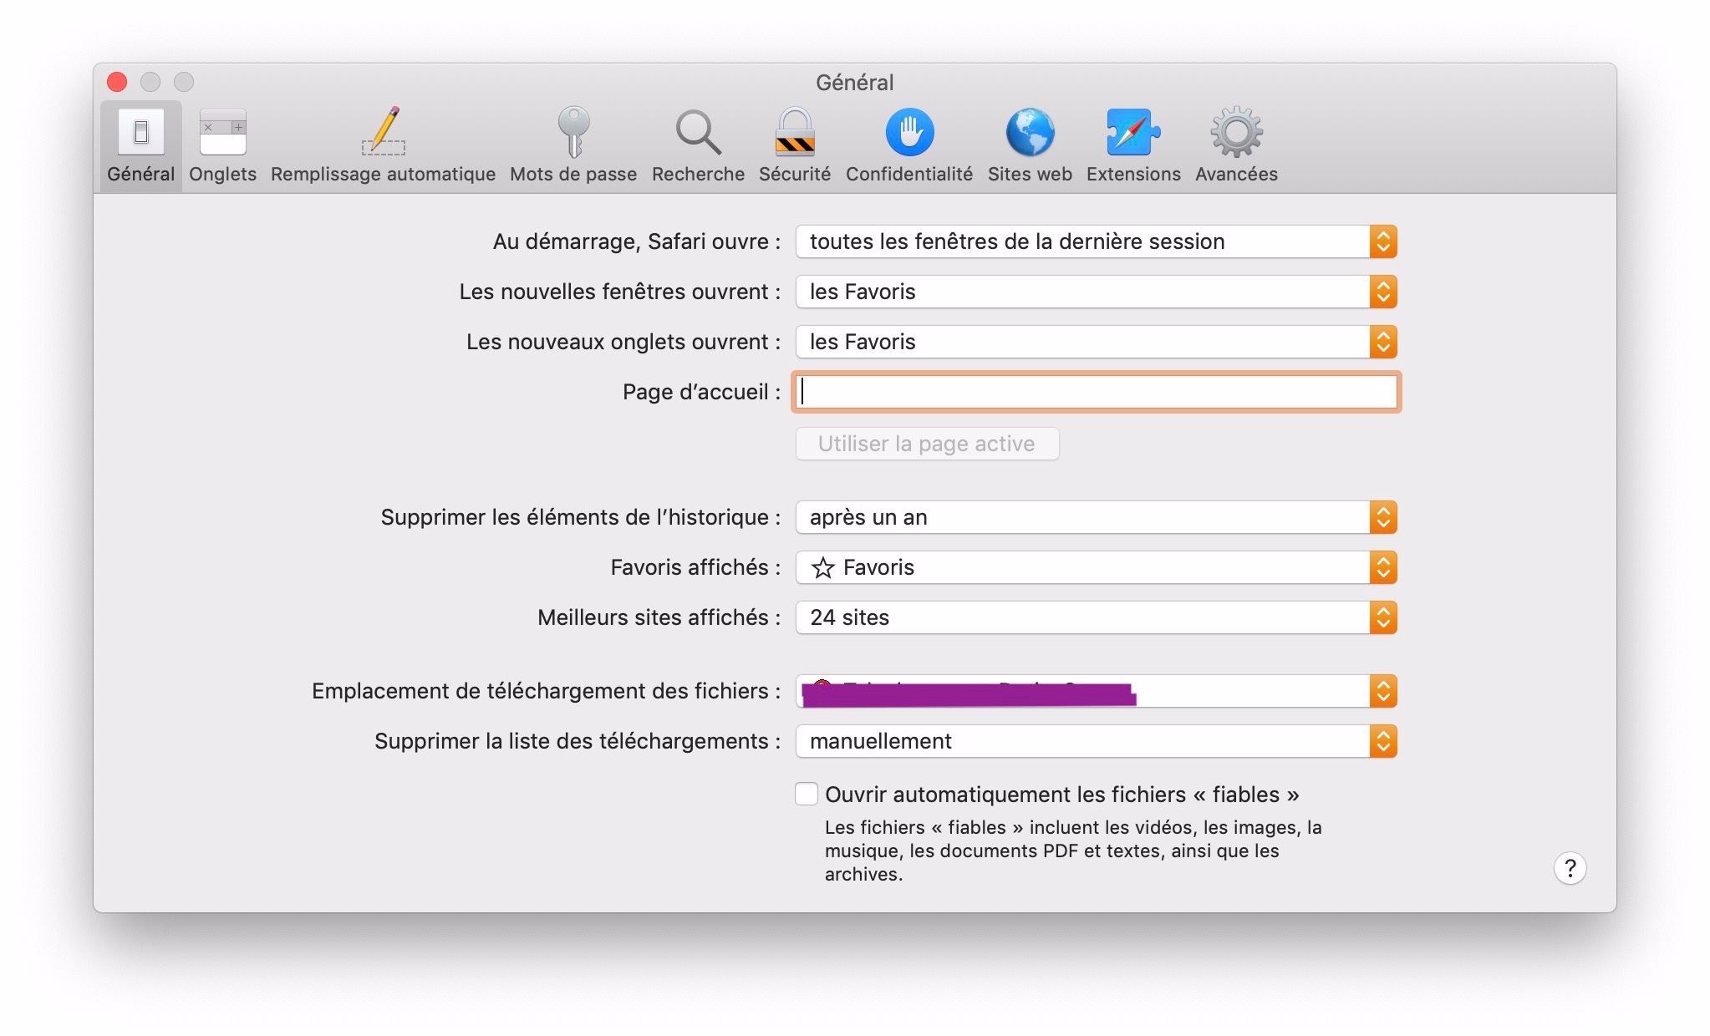Click the Utiliser la page active button
This screenshot has height=1036, width=1710.
pyautogui.click(x=927, y=444)
